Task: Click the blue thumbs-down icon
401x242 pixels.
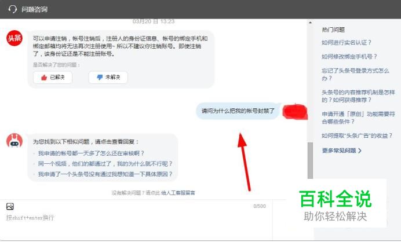Action: (100, 77)
